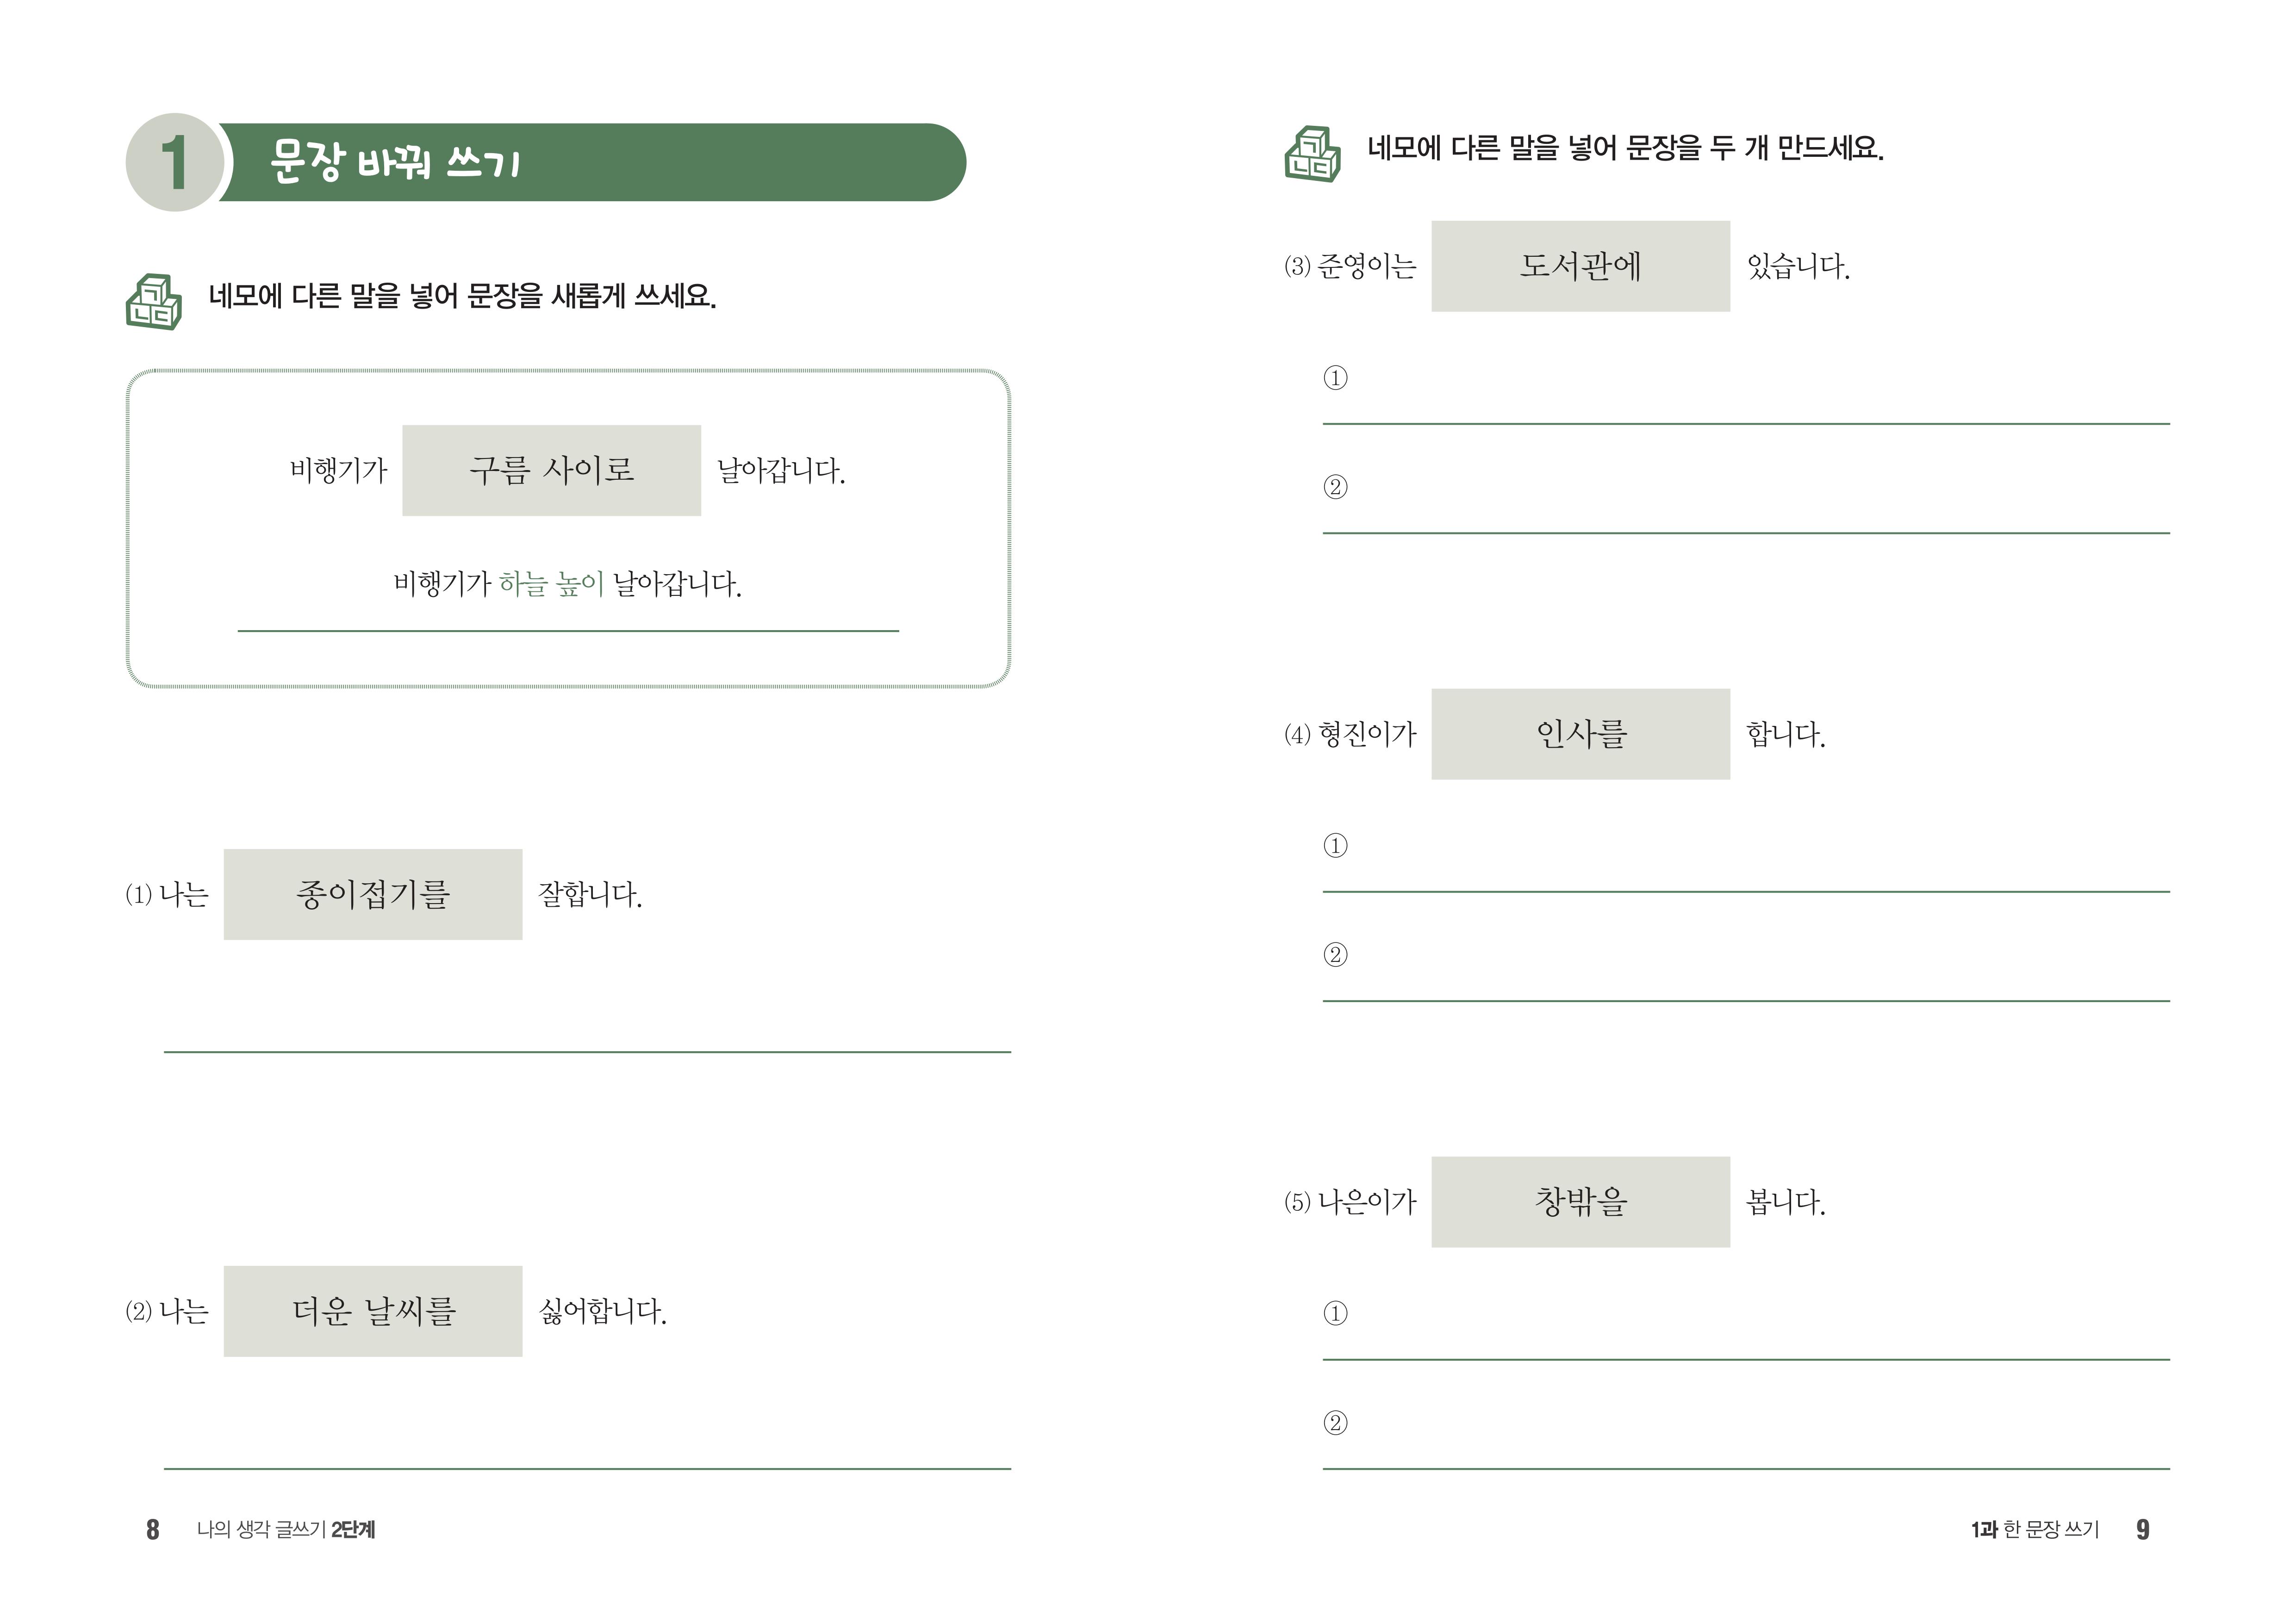Screen dimensions: 2296x1623
Task: Click the building-blocks icon above question (3)
Action: 1311,155
